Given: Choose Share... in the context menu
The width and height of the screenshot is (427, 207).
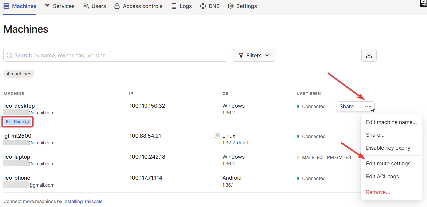Looking at the screenshot, I should [x=391, y=135].
